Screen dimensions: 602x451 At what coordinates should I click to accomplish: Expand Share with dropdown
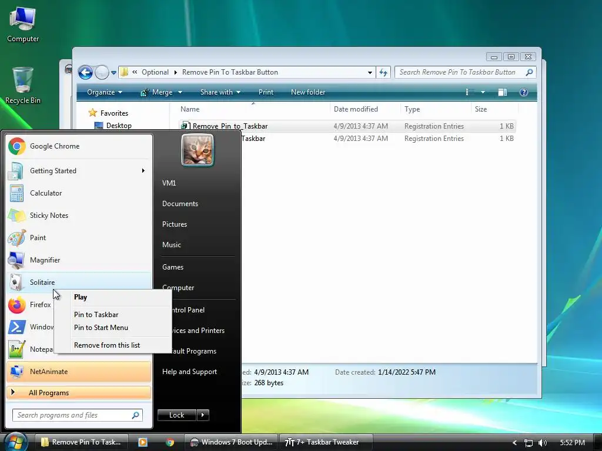coord(220,92)
